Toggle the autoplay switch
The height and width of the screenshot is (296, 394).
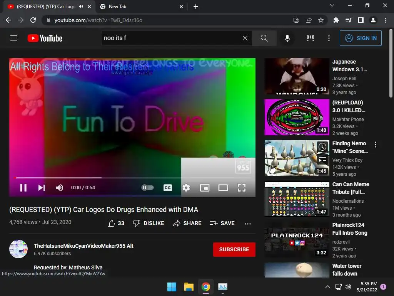coord(147,188)
